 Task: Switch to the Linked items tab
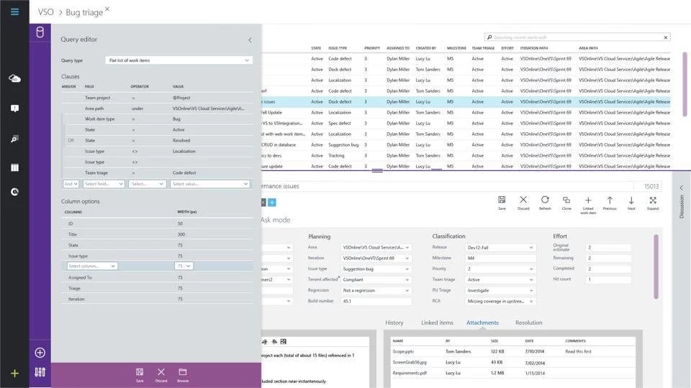(437, 323)
